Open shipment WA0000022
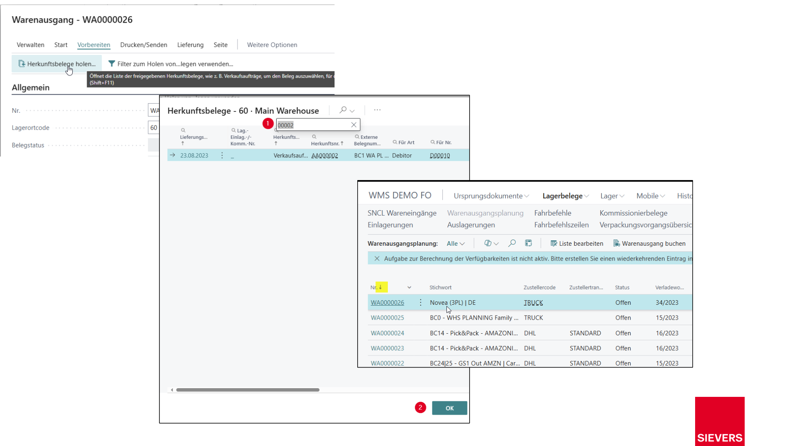Image resolution: width=793 pixels, height=446 pixels. pos(387,363)
